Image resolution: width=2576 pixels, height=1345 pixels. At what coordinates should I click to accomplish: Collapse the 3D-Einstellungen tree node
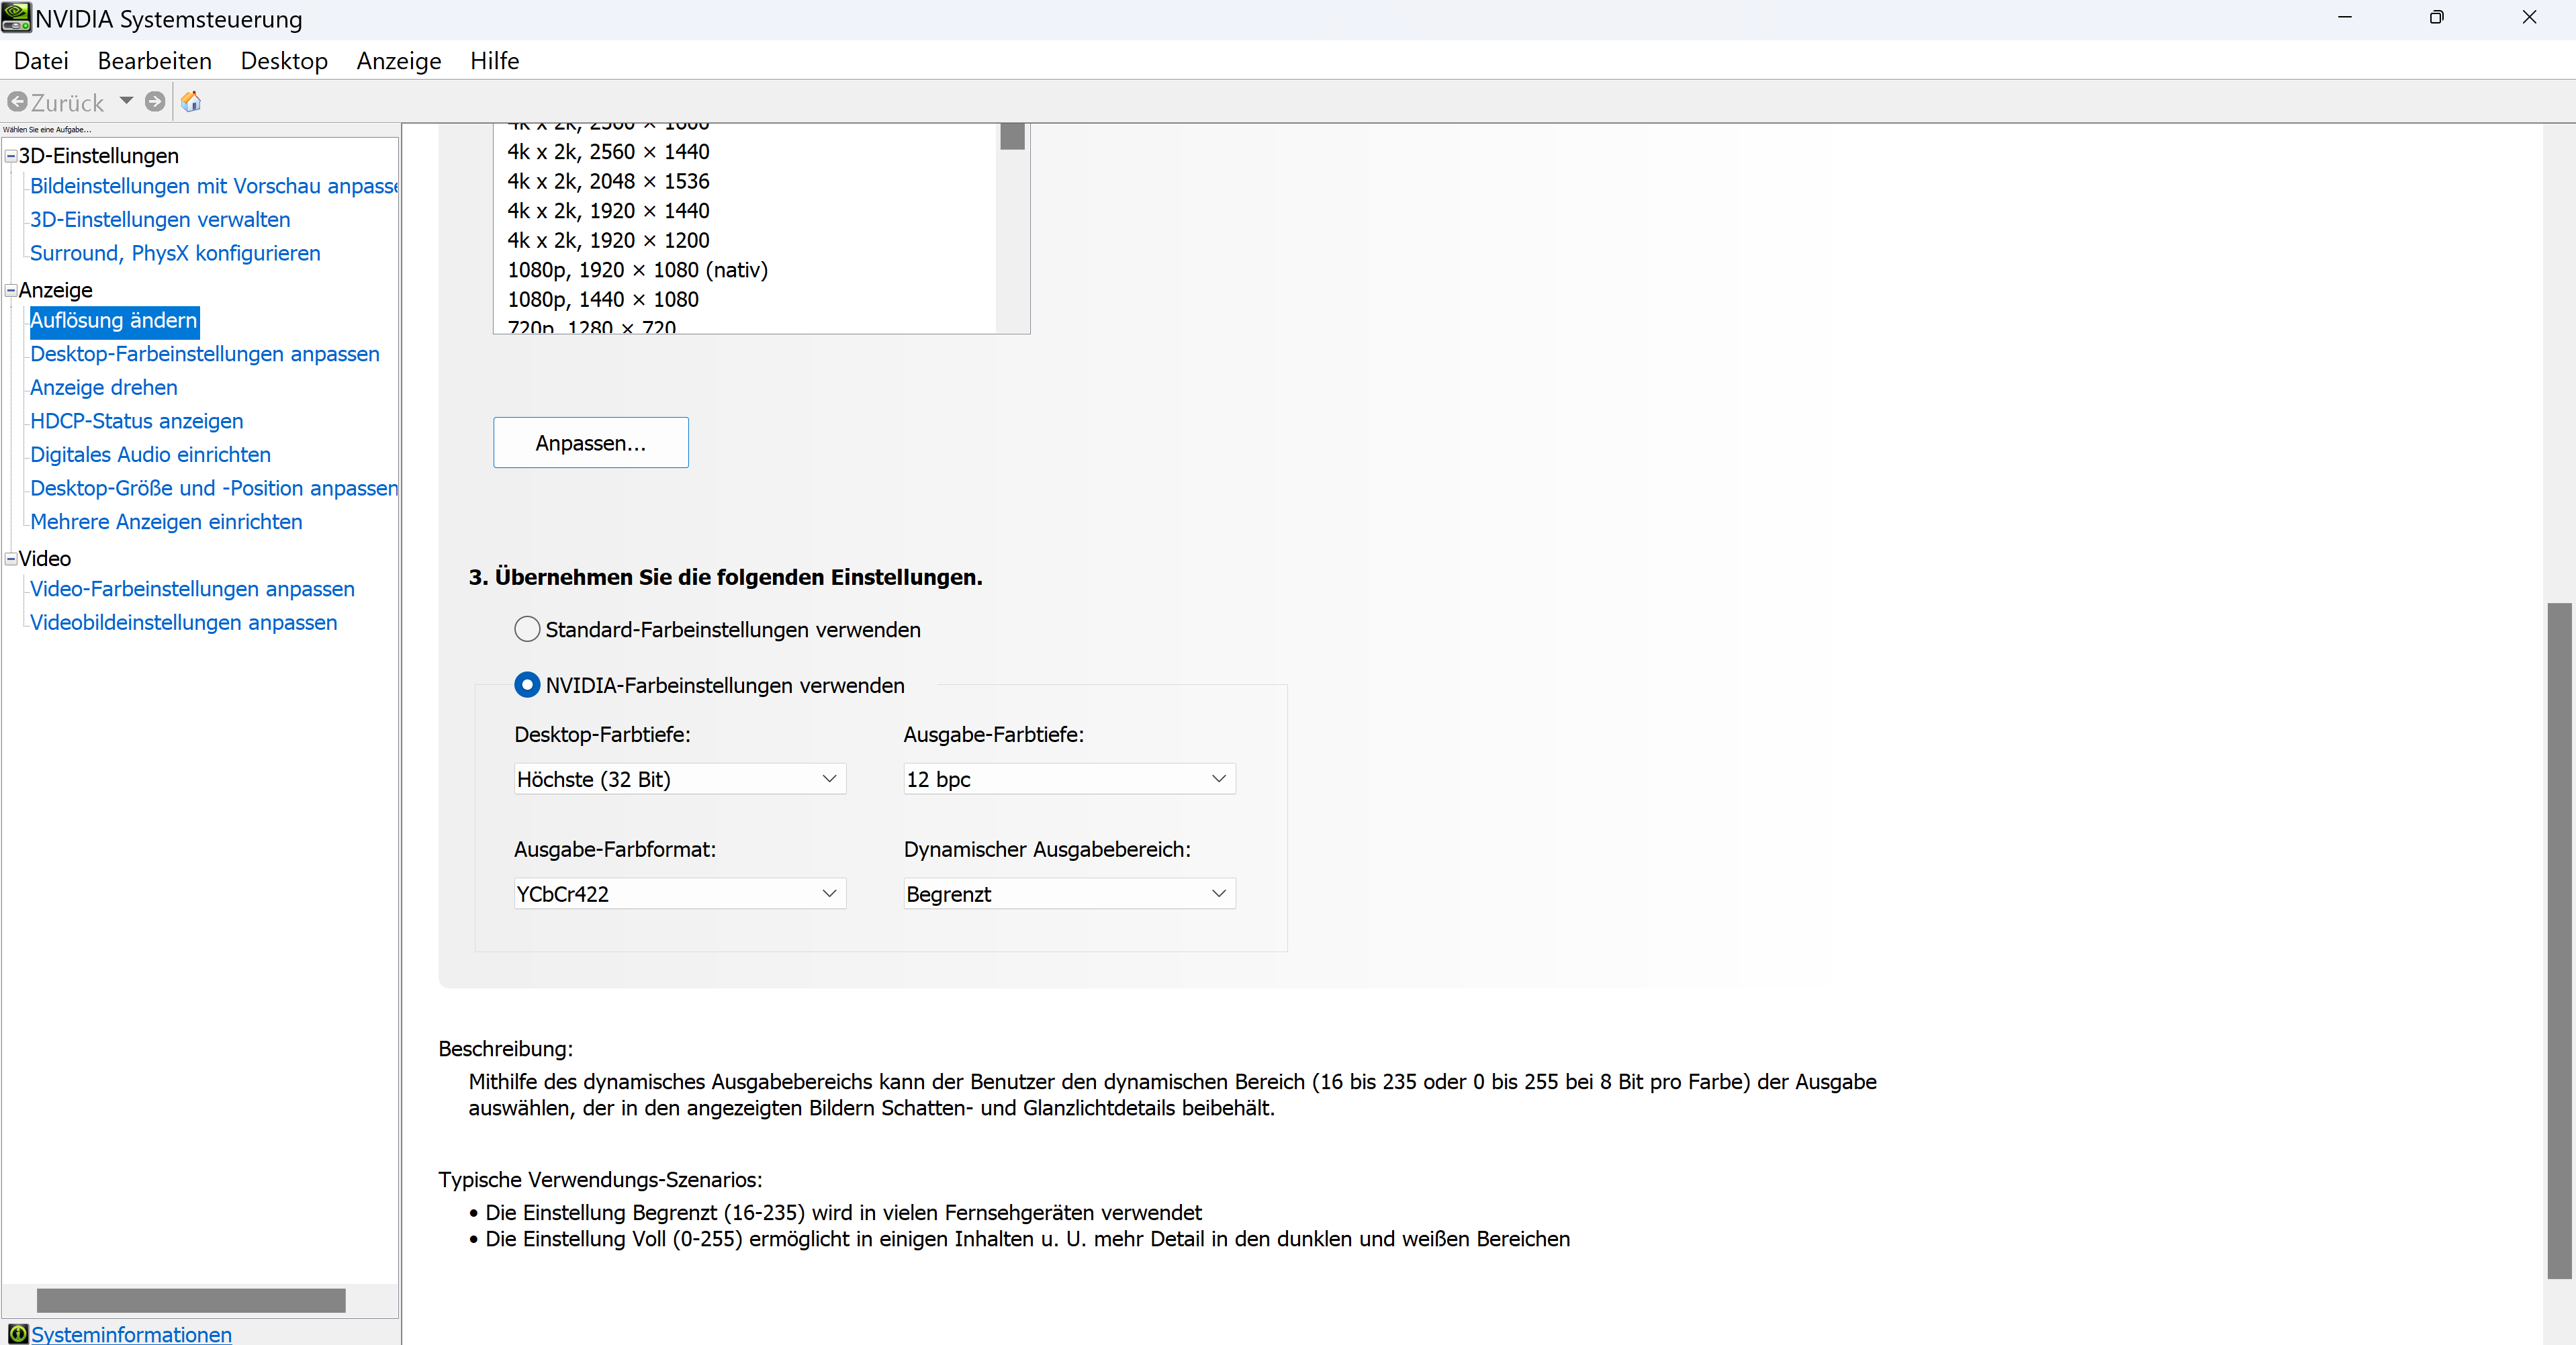11,156
